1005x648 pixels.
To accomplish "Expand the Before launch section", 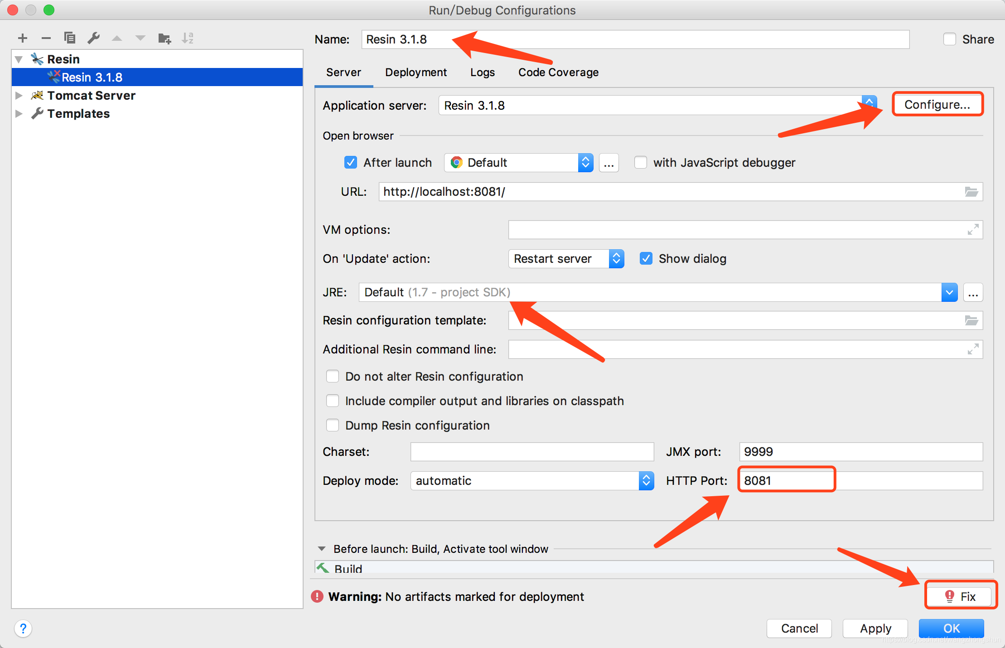I will [324, 548].
